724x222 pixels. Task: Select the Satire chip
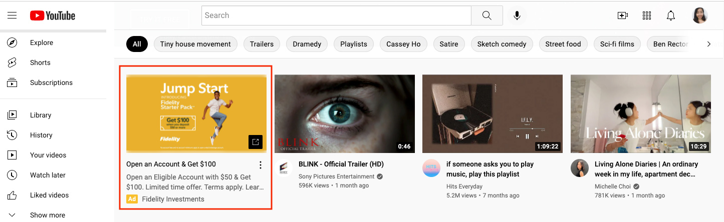[x=449, y=44]
